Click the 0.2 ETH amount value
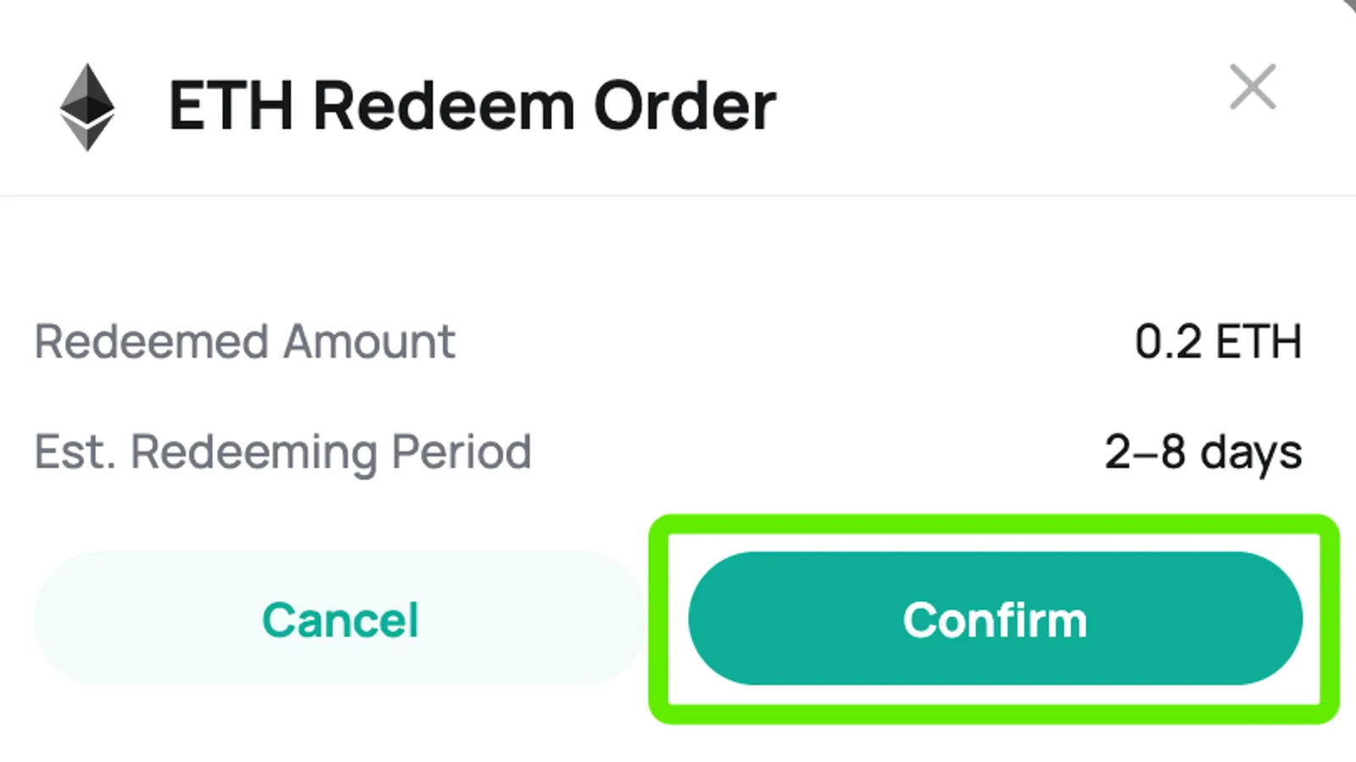 point(1218,342)
